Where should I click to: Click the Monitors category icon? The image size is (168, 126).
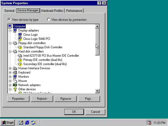(x=15, y=77)
